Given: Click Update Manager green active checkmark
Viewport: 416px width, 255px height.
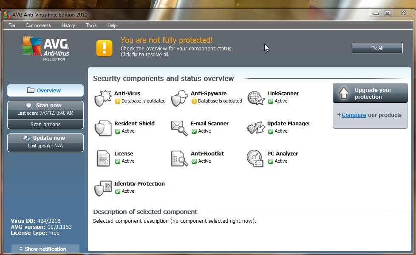Looking at the screenshot, I should [x=271, y=131].
